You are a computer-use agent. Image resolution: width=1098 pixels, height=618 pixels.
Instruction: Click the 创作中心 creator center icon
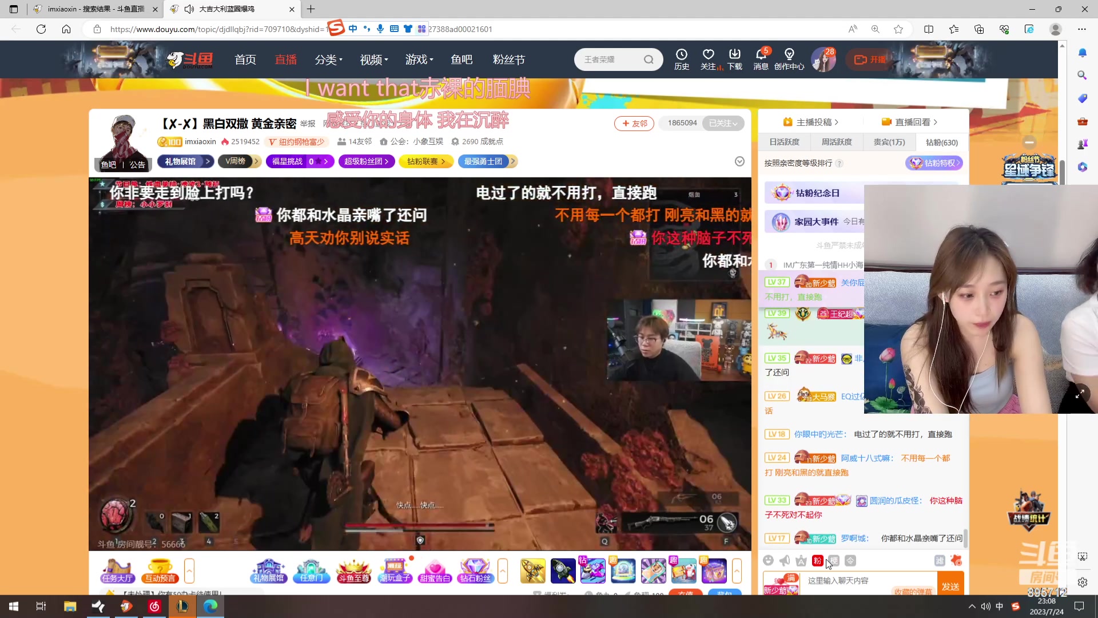(790, 59)
